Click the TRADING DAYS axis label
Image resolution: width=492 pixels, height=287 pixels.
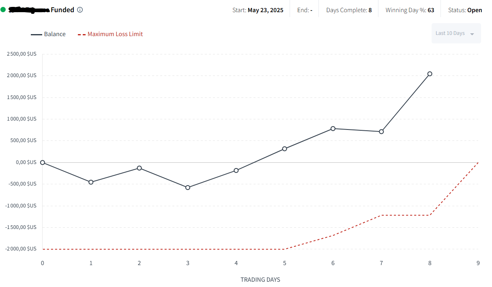click(x=260, y=280)
